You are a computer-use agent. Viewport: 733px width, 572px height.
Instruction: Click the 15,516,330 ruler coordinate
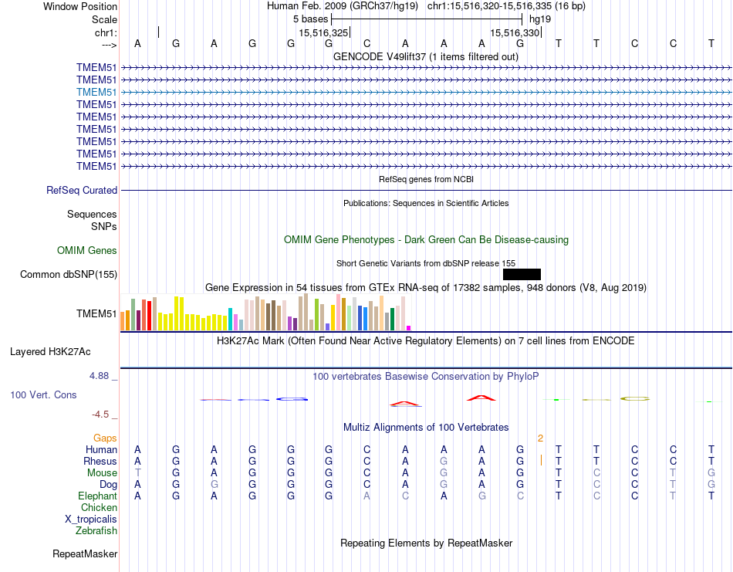pyautogui.click(x=515, y=32)
